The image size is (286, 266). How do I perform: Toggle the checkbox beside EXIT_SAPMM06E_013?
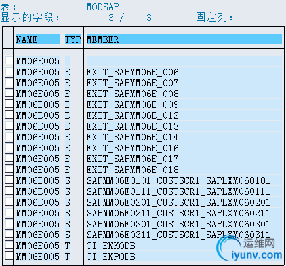[x=9, y=126]
